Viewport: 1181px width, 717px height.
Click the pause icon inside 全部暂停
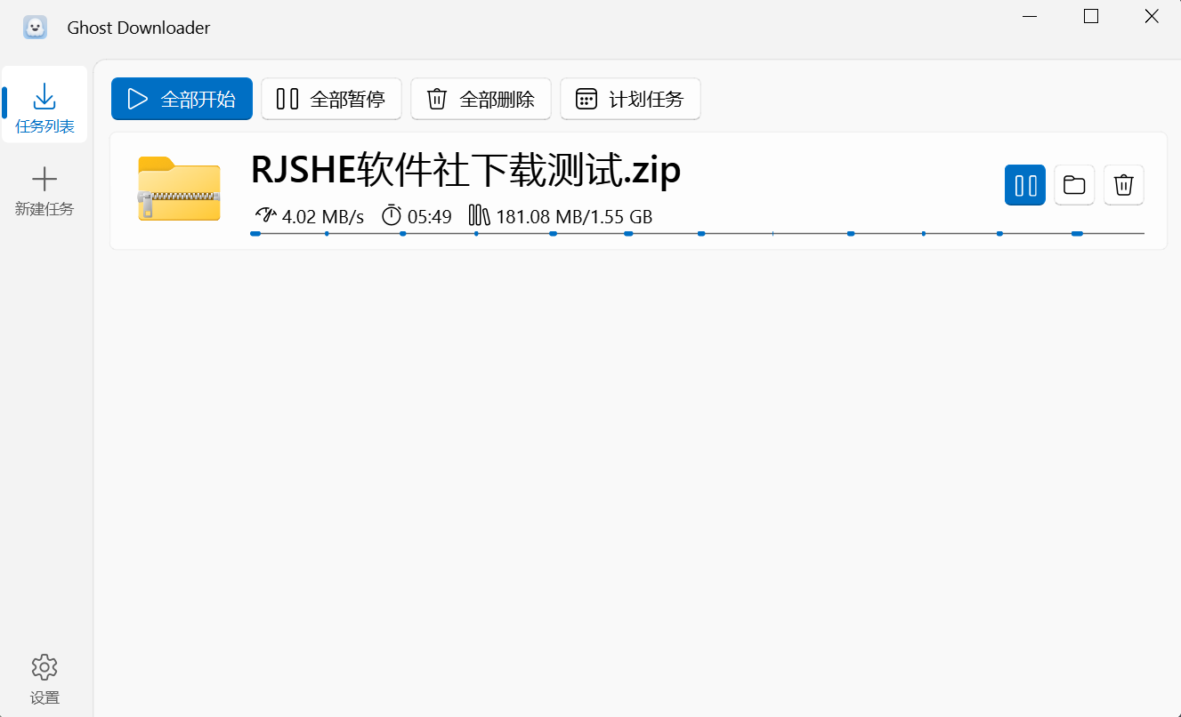[286, 99]
